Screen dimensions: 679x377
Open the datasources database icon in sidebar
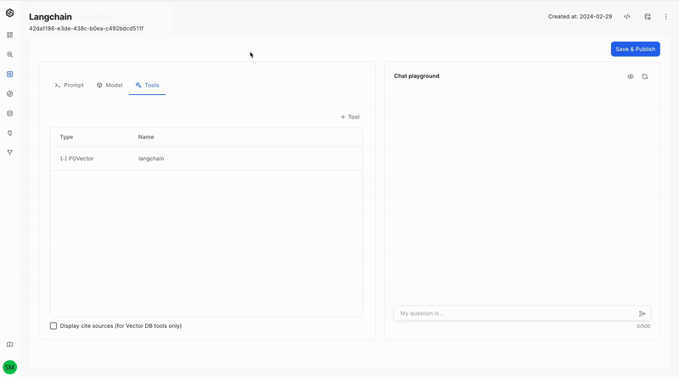pos(9,114)
